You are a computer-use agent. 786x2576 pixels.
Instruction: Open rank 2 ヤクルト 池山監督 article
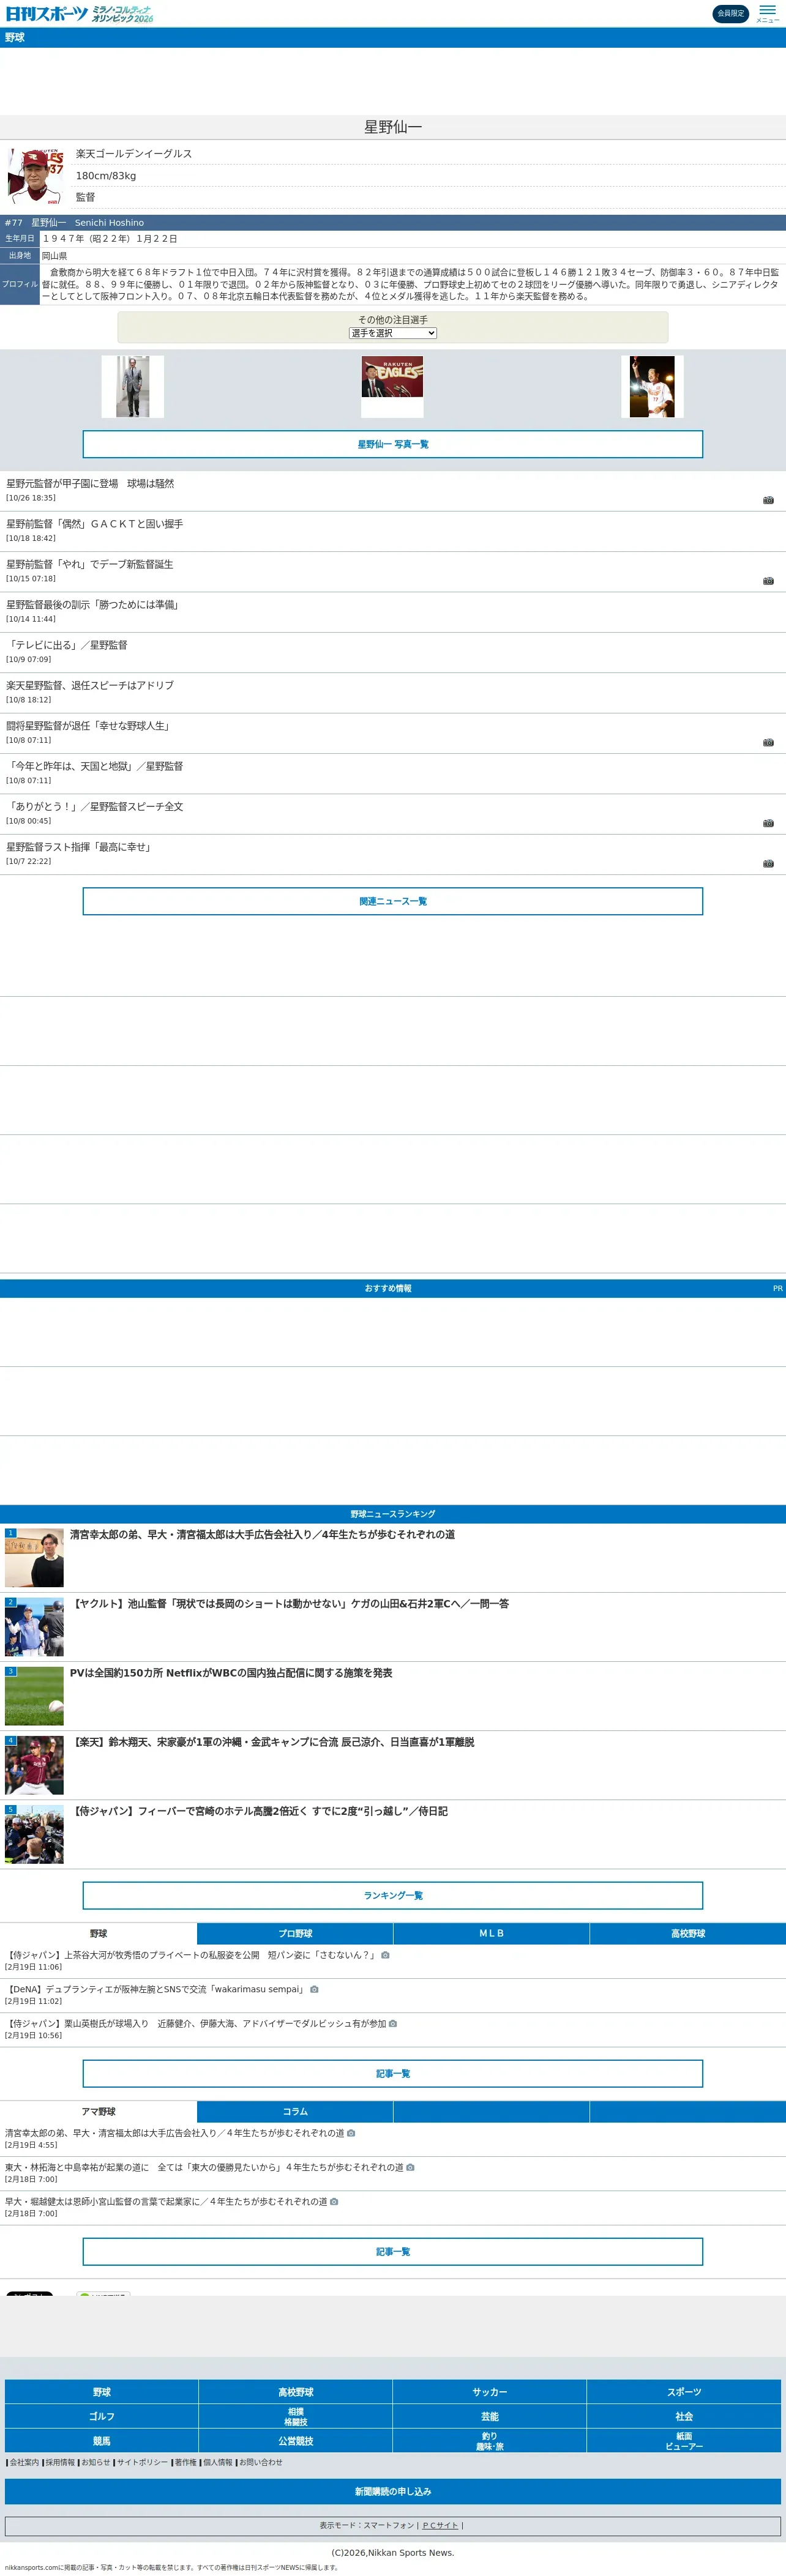coord(289,1603)
